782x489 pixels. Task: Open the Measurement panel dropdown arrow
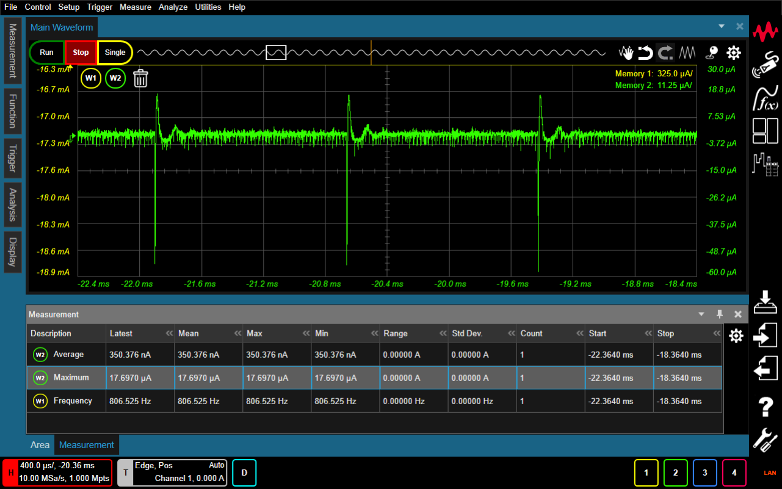(701, 314)
